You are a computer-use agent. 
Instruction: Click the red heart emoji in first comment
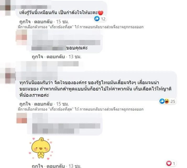(x=101, y=13)
